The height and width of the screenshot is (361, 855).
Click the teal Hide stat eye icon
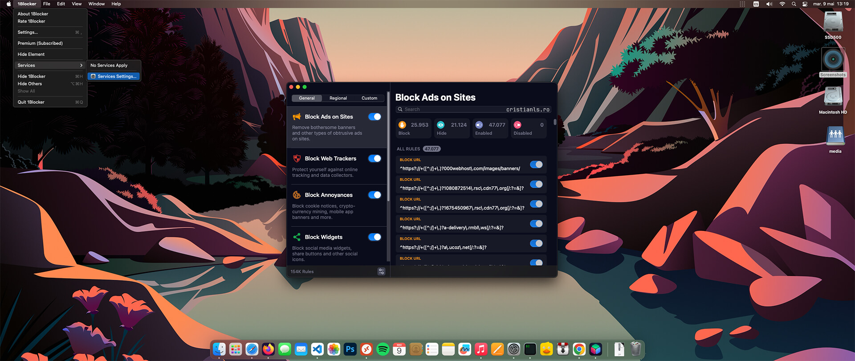(x=440, y=125)
